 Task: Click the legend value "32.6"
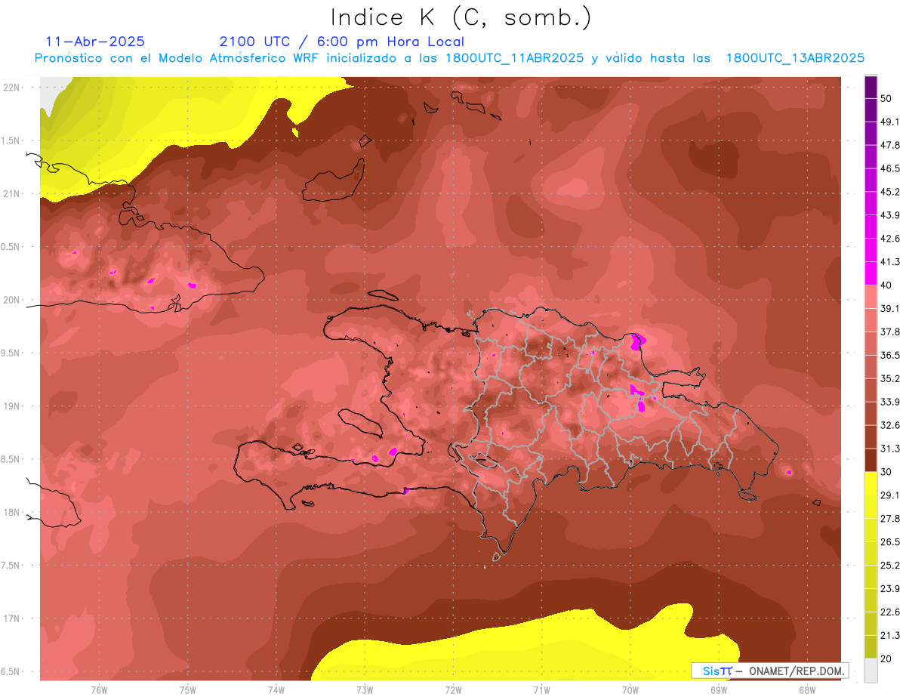click(889, 425)
